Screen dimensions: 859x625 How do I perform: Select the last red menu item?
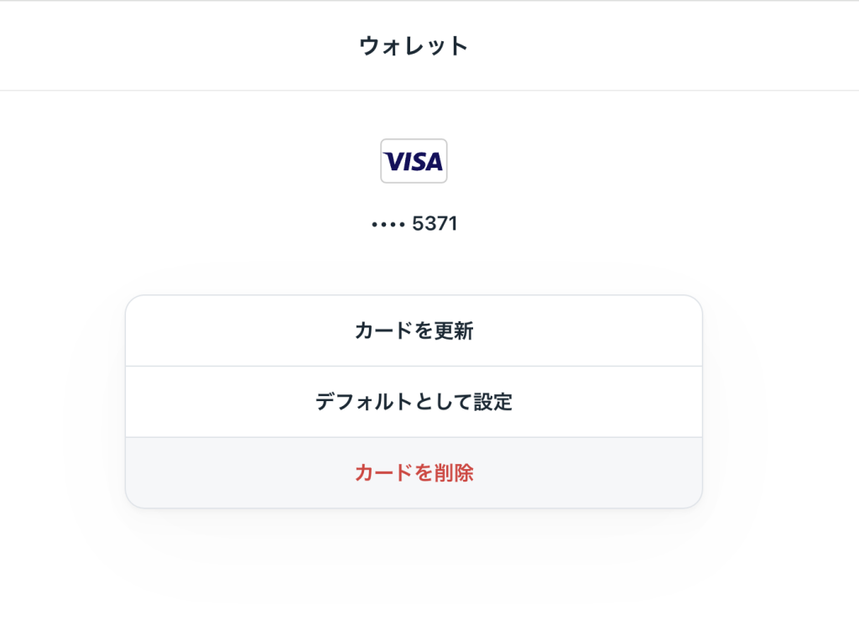coord(414,473)
